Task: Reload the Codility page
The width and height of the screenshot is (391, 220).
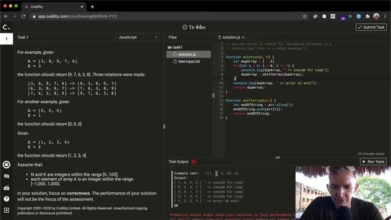Action: (23, 16)
